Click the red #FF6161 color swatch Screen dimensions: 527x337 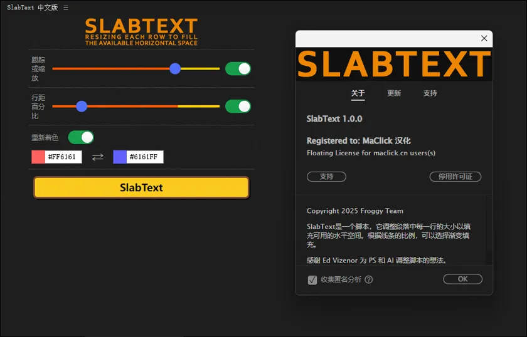click(x=38, y=157)
